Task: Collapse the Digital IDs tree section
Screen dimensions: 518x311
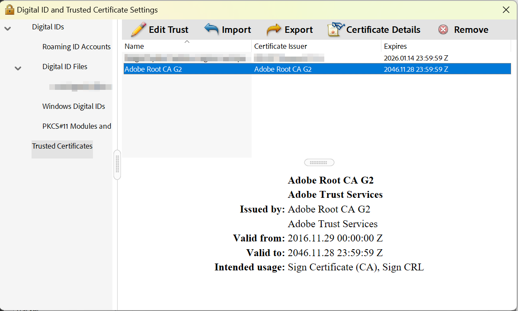Action: (7, 27)
